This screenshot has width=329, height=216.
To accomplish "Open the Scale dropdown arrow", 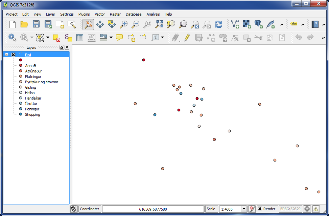I will [x=244, y=209].
